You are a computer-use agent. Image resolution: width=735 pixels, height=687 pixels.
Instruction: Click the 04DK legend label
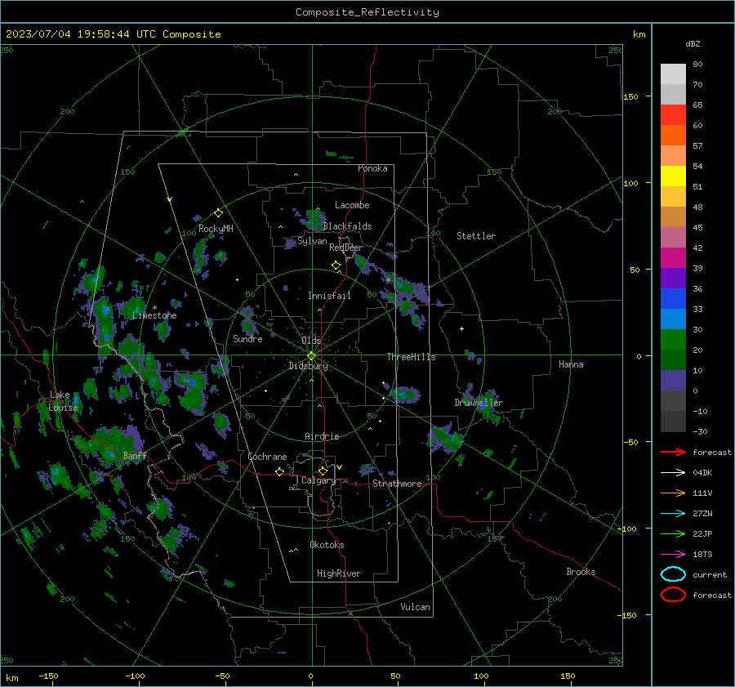point(702,472)
